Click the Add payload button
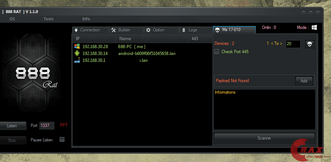331x162 pixels. (x=304, y=81)
